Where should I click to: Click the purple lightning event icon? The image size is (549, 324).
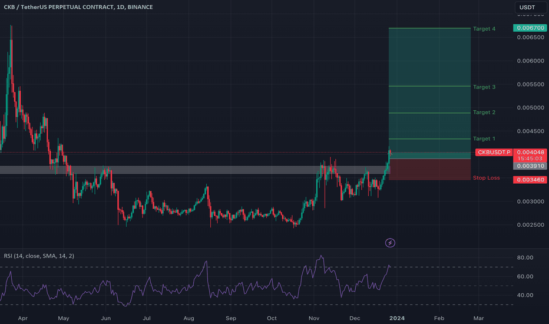point(390,243)
